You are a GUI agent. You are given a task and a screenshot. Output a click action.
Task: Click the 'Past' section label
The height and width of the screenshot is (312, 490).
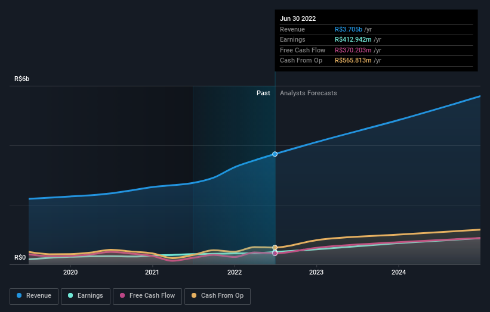click(x=263, y=93)
